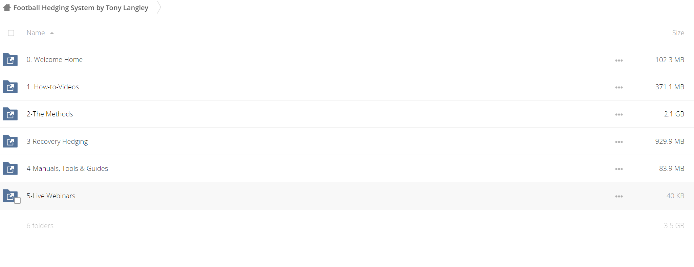Click folder icon of 4-Manuals, Tools & Guides

point(10,169)
